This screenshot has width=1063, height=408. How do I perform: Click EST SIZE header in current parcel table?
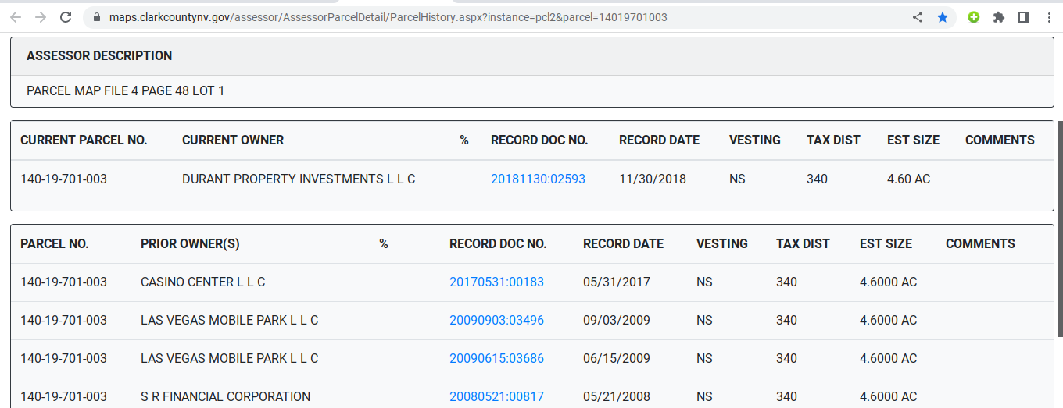(913, 140)
